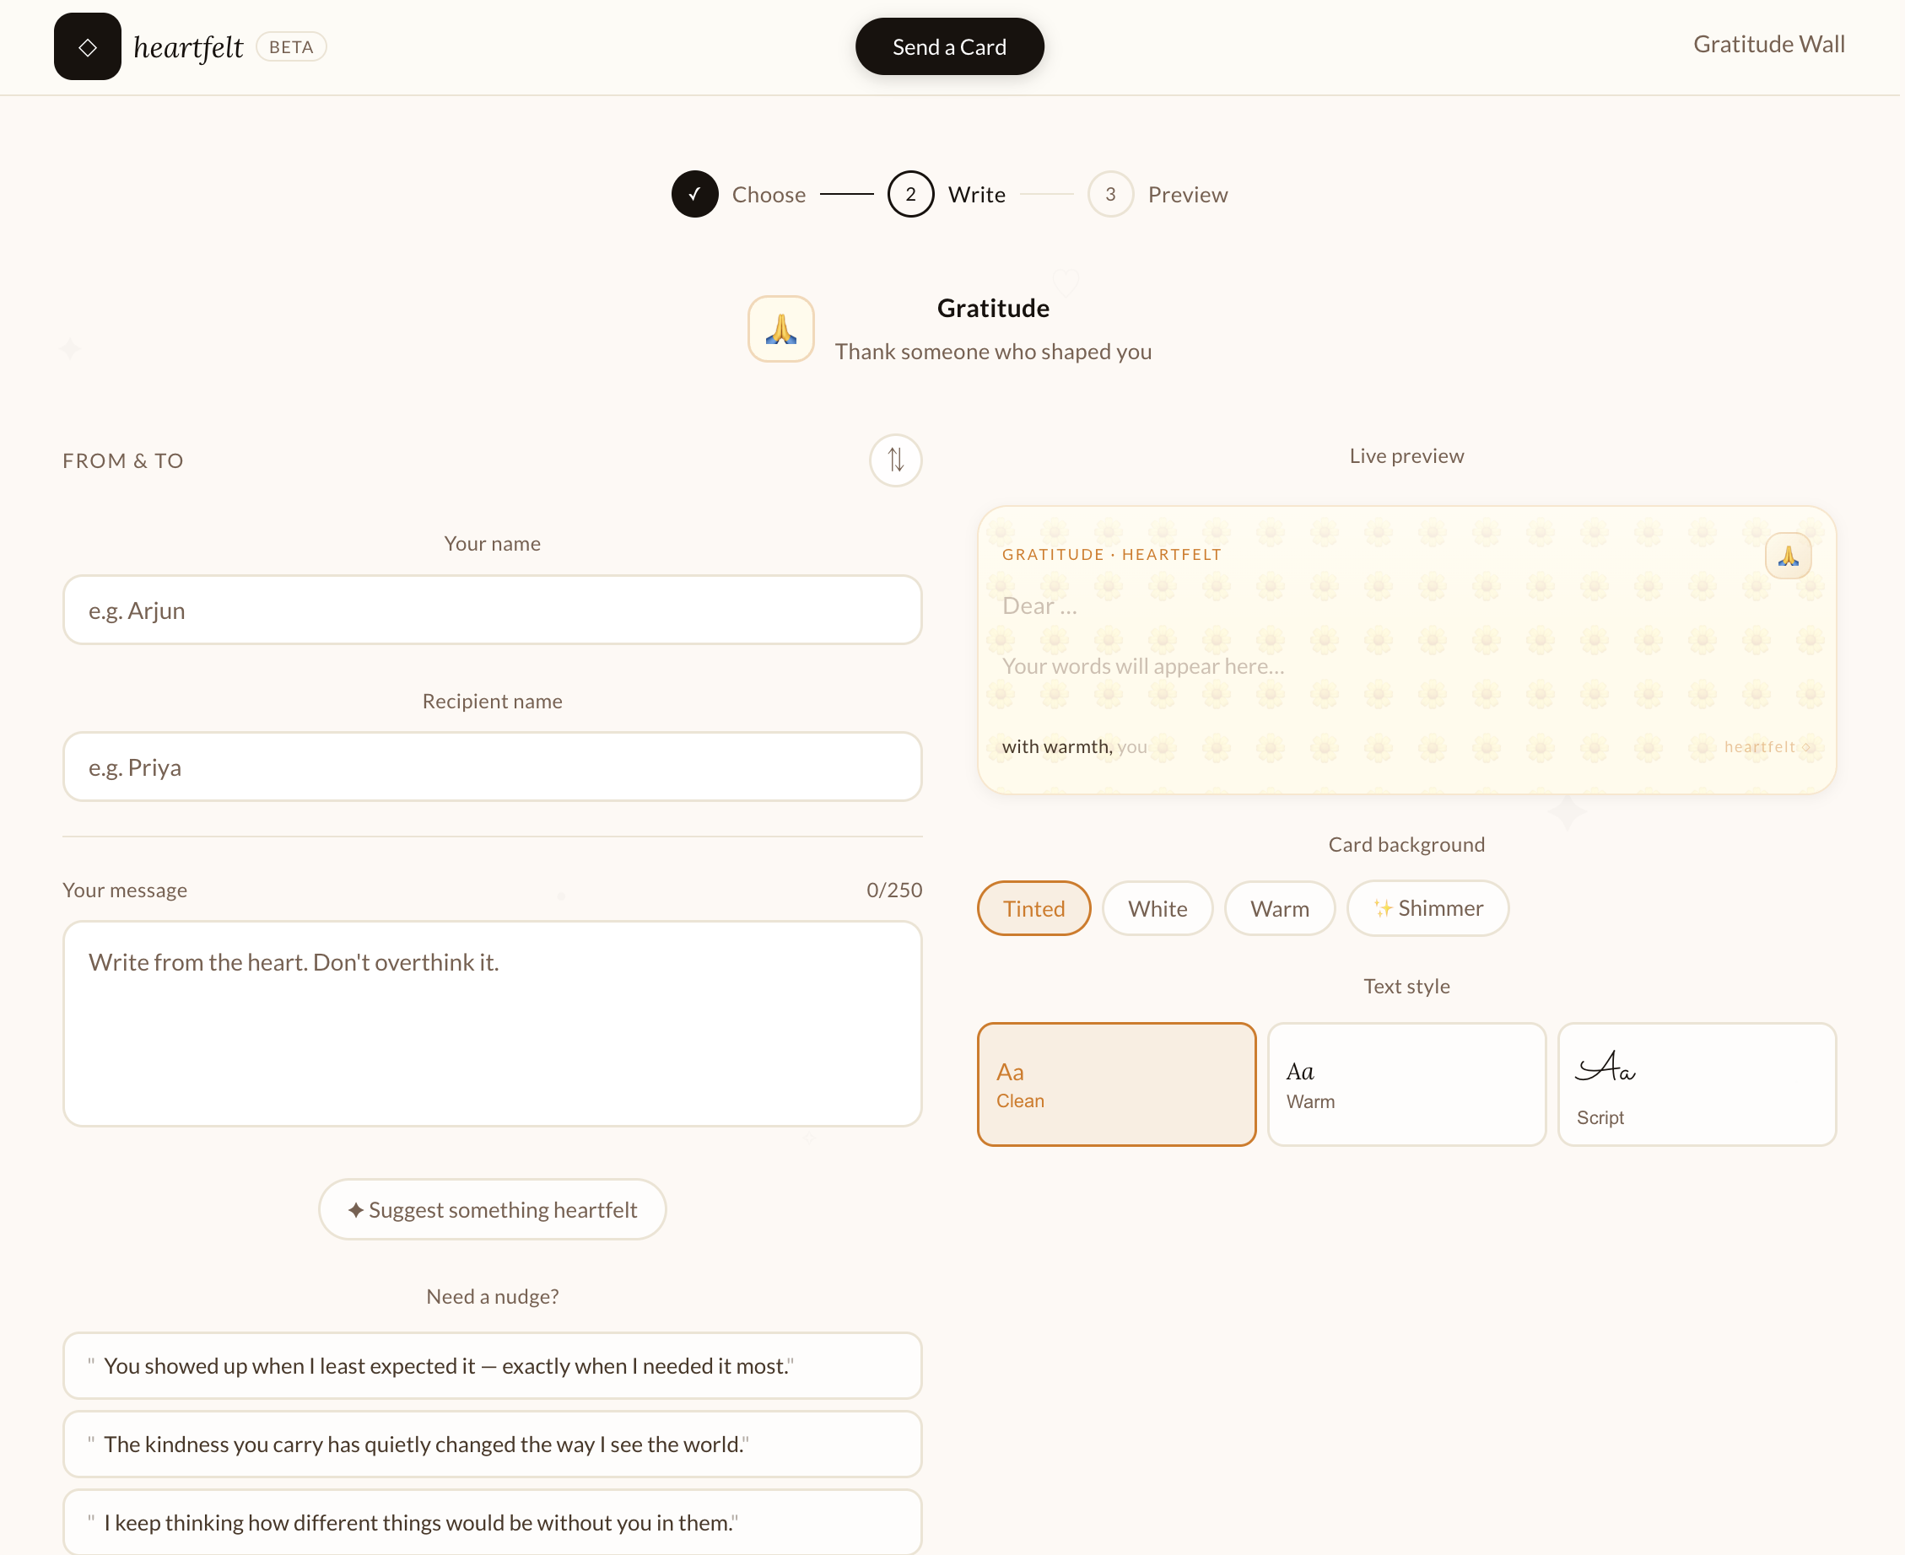Click the praying hands badge on preview card
This screenshot has width=1905, height=1555.
click(x=1788, y=557)
